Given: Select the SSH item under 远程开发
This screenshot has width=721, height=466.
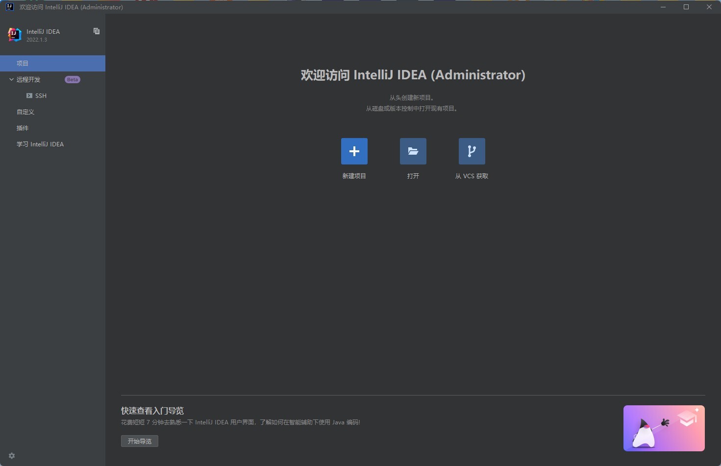Looking at the screenshot, I should [52, 95].
